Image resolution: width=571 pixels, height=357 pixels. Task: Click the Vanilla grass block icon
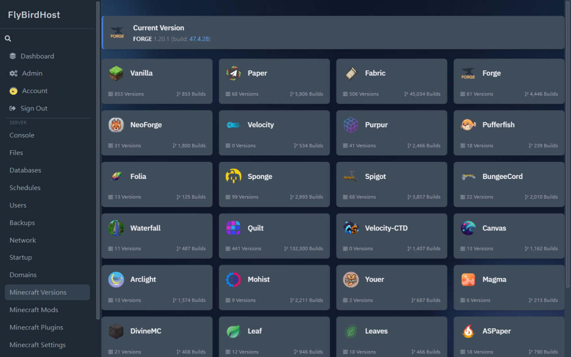click(116, 73)
